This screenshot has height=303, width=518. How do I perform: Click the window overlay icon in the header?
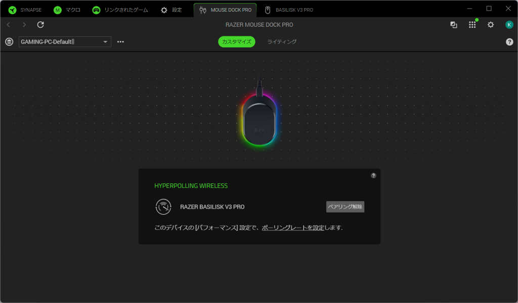(454, 25)
